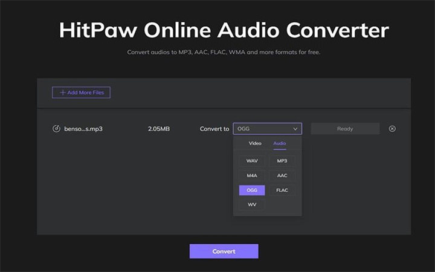
Task: Click the benso...s.mp3 file name
Action: pyautogui.click(x=83, y=129)
